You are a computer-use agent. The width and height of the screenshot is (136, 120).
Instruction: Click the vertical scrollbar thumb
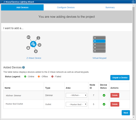[133, 61]
